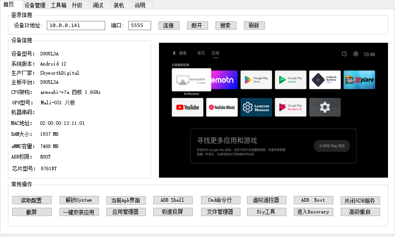Open the 文件管理器 file manager

pyautogui.click(x=220, y=212)
